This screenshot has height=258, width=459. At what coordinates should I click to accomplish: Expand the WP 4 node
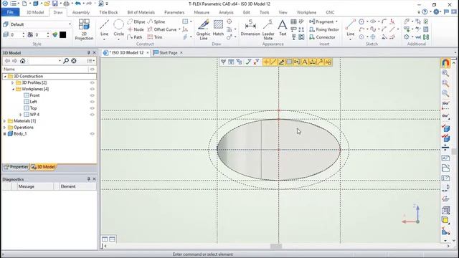[21, 115]
